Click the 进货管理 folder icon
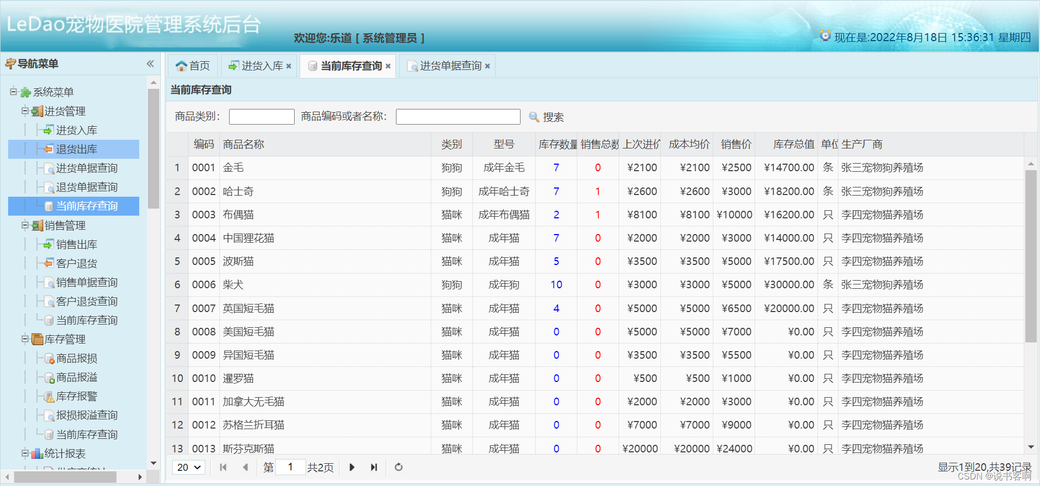Image resolution: width=1040 pixels, height=486 pixels. coord(37,111)
